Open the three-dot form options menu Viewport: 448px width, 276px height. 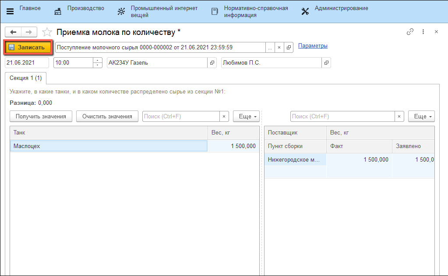[423, 32]
